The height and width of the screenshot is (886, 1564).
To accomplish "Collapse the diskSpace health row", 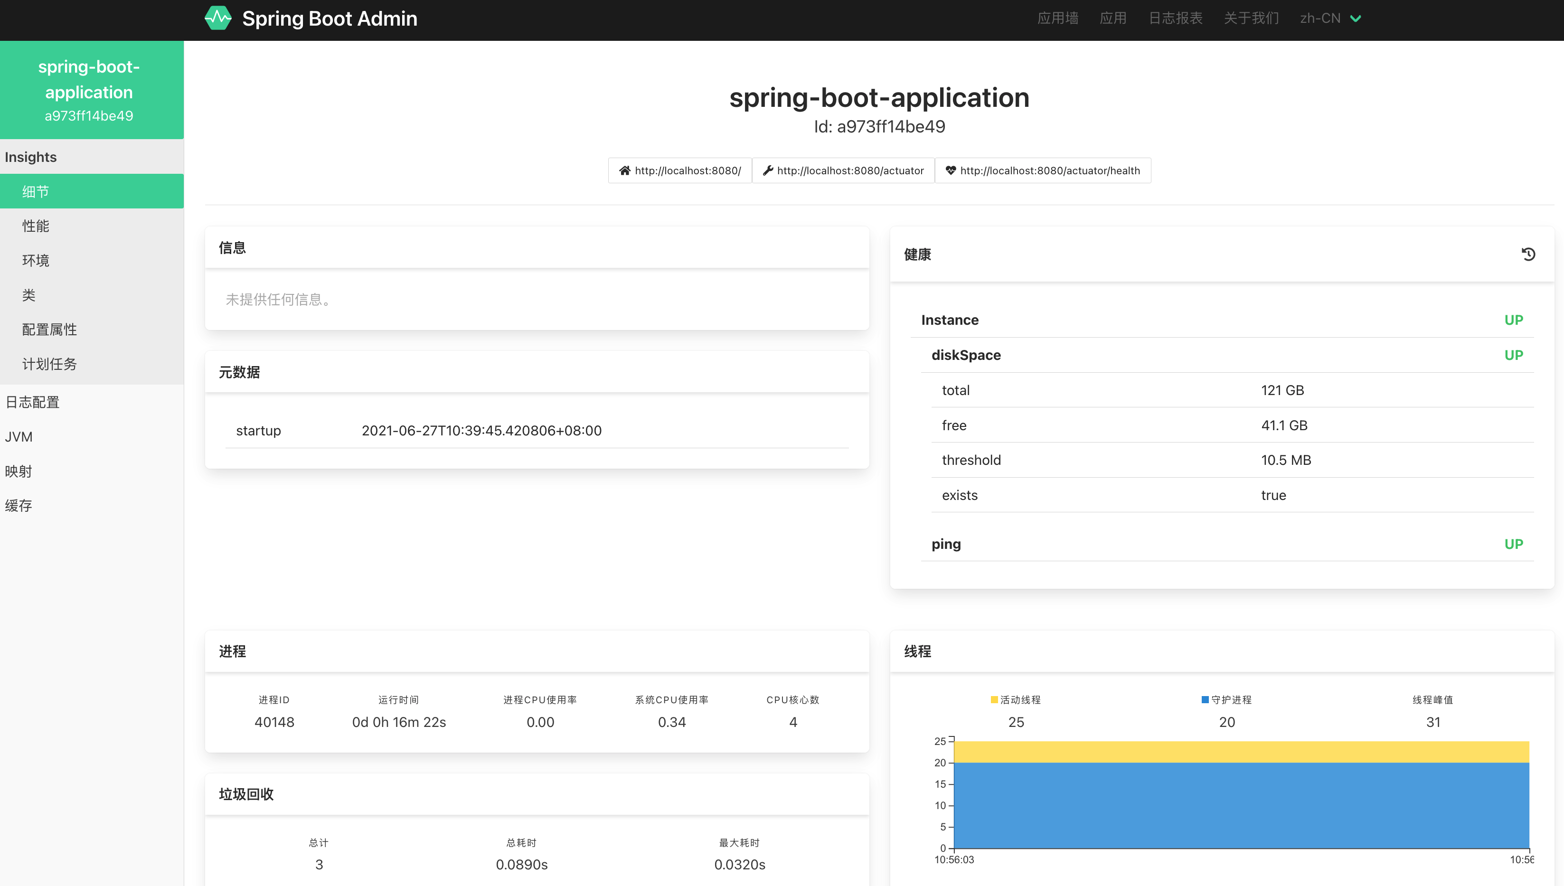I will 1227,355.
